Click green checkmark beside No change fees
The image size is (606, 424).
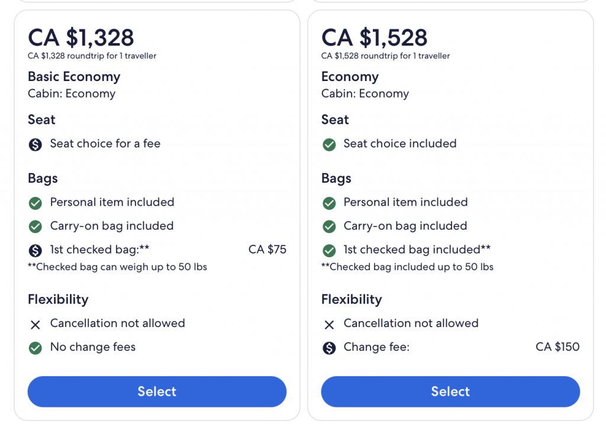(x=36, y=348)
